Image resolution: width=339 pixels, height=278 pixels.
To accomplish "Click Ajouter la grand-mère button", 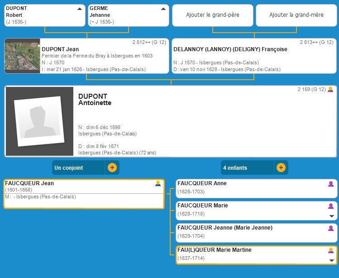I will (296, 15).
